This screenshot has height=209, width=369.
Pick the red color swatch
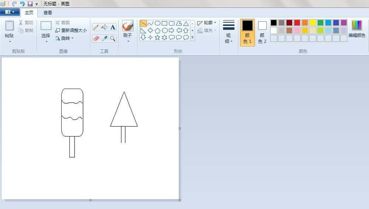(x=297, y=23)
